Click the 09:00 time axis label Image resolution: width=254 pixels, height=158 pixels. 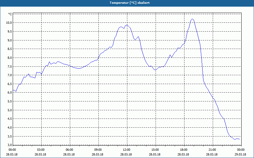click(x=98, y=150)
